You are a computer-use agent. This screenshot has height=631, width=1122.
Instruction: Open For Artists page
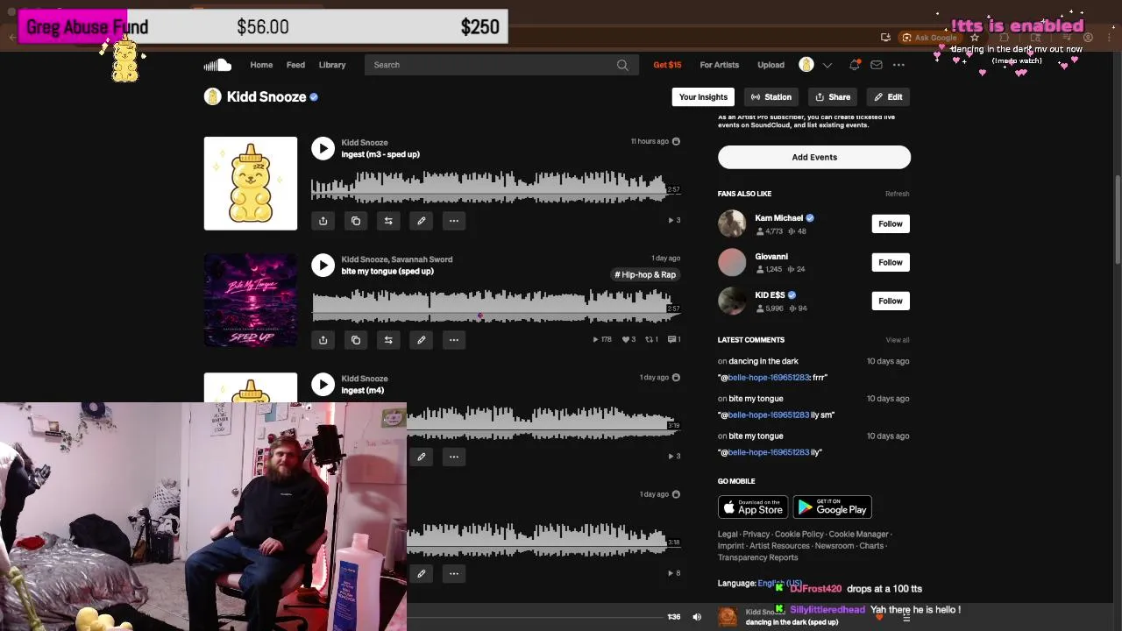720,65
